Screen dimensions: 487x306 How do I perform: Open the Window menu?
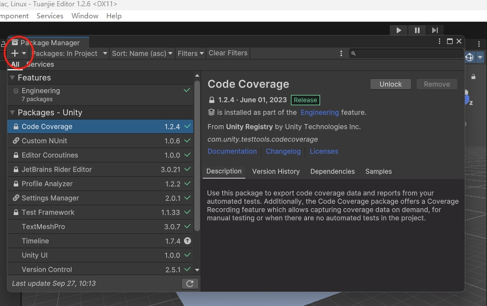[x=85, y=16]
